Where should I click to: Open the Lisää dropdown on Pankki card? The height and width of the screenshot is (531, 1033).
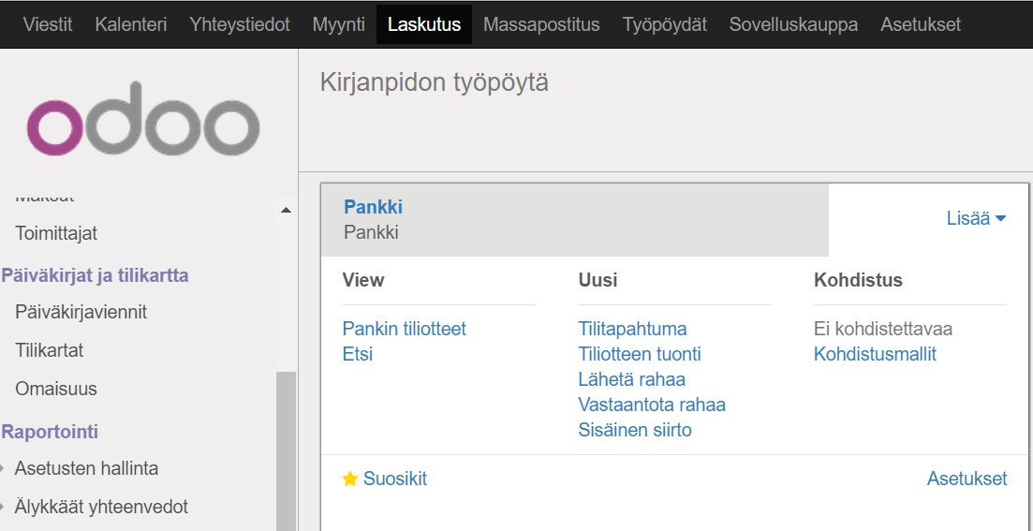pos(977,219)
